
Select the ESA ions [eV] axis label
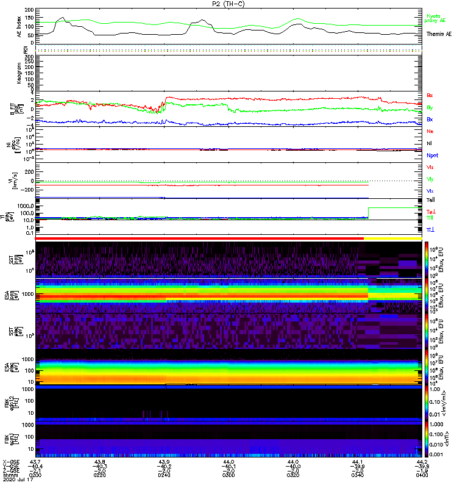coord(11,295)
